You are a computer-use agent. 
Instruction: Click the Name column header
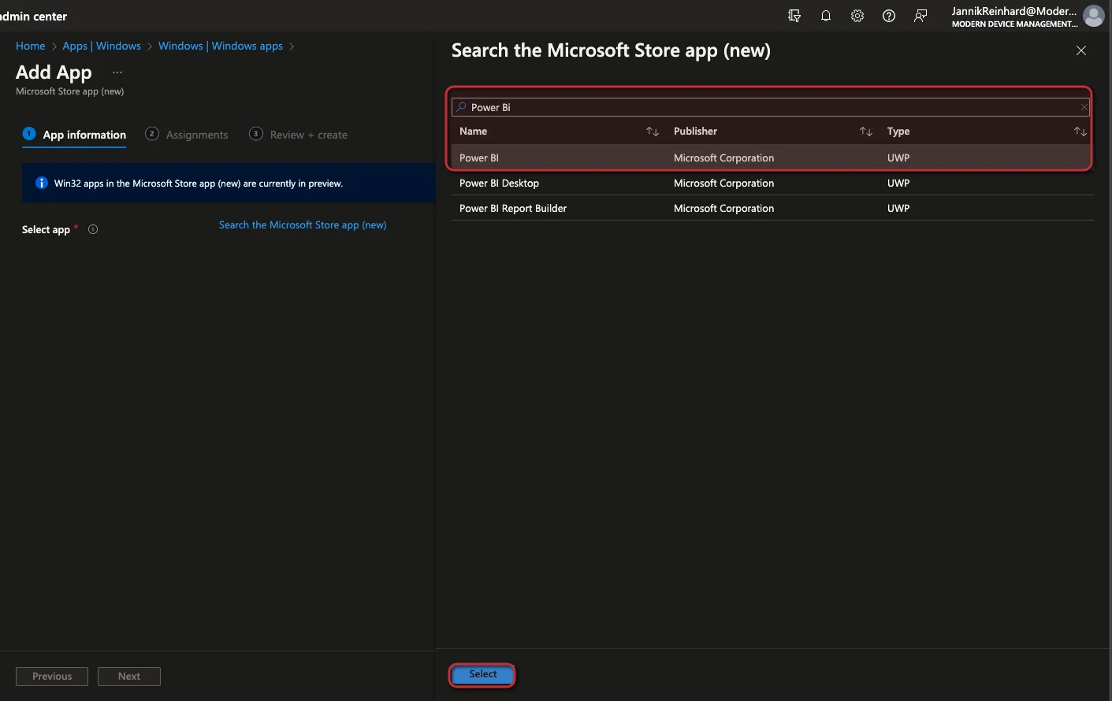pos(474,132)
